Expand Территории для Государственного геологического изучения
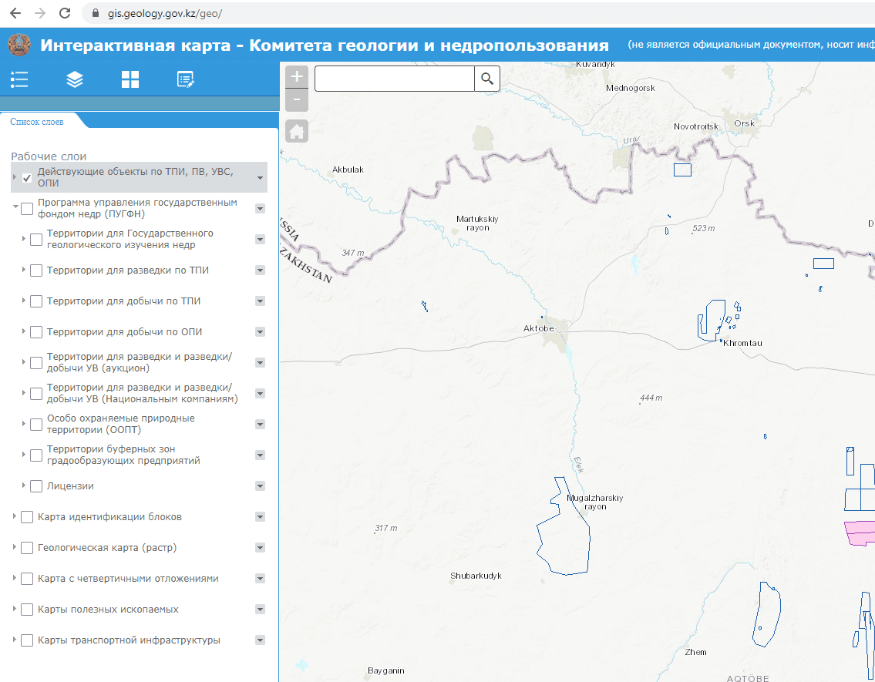This screenshot has height=682, width=875. point(23,238)
